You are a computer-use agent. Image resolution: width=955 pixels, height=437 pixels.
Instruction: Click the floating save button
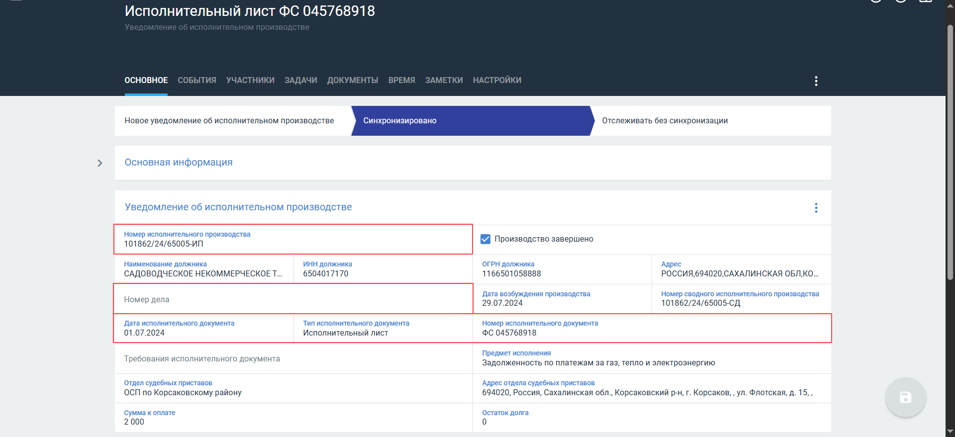click(905, 397)
